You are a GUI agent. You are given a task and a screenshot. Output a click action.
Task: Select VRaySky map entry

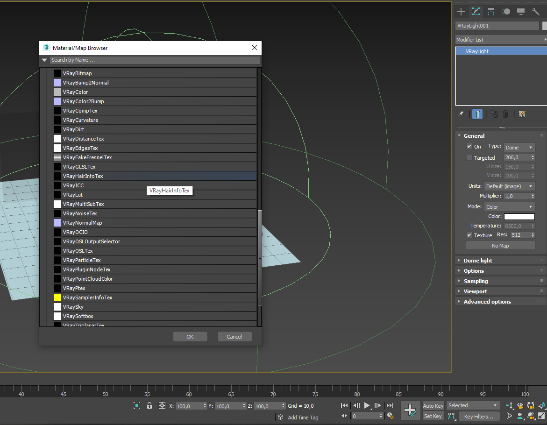point(155,307)
